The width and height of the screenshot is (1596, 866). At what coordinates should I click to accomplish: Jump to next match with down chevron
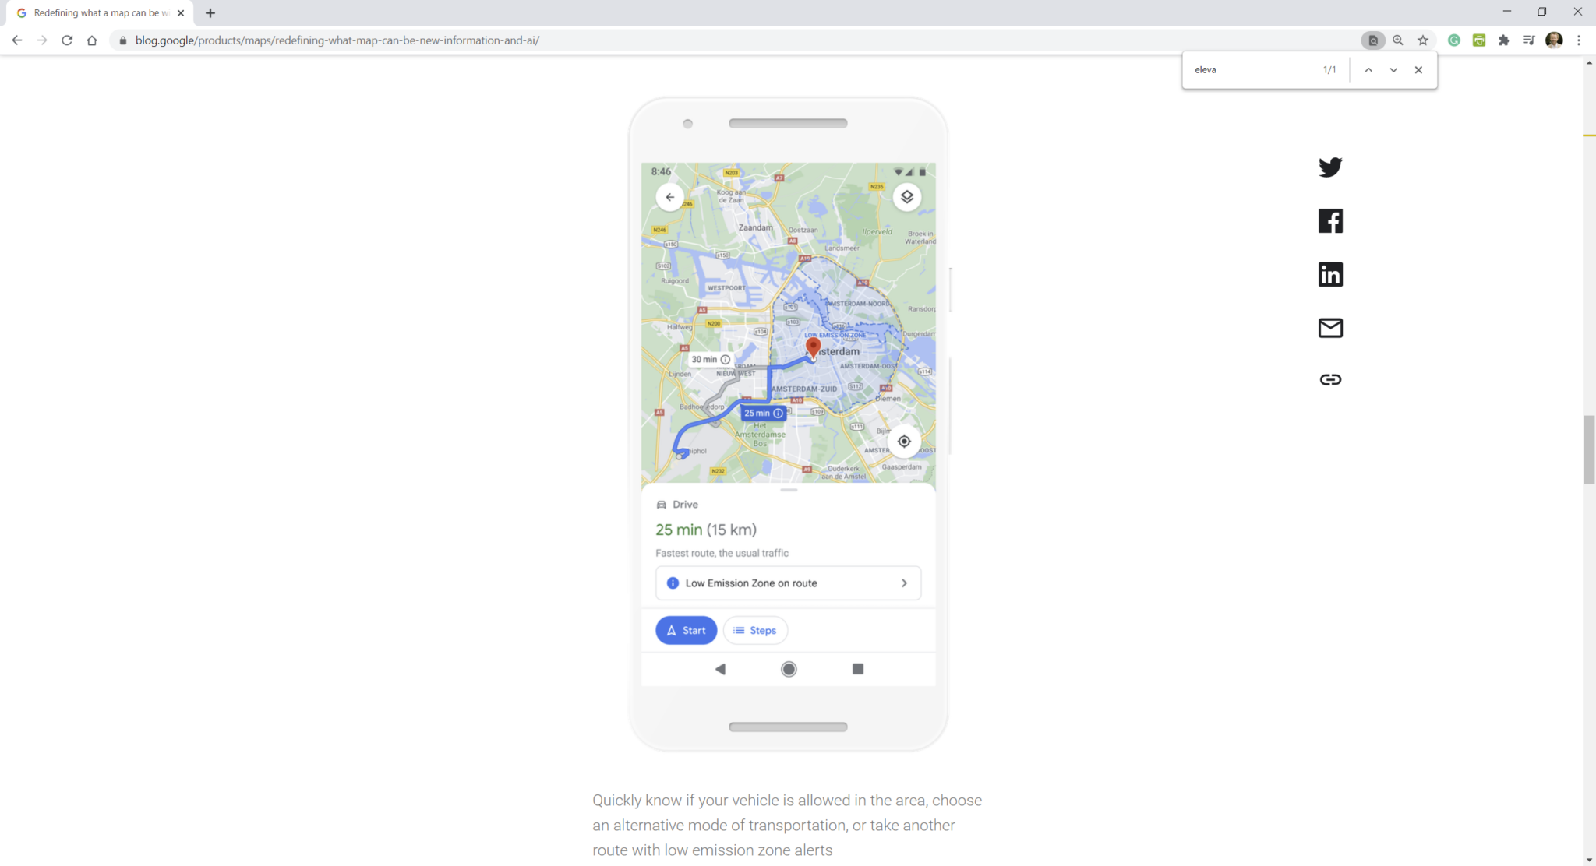[1393, 70]
